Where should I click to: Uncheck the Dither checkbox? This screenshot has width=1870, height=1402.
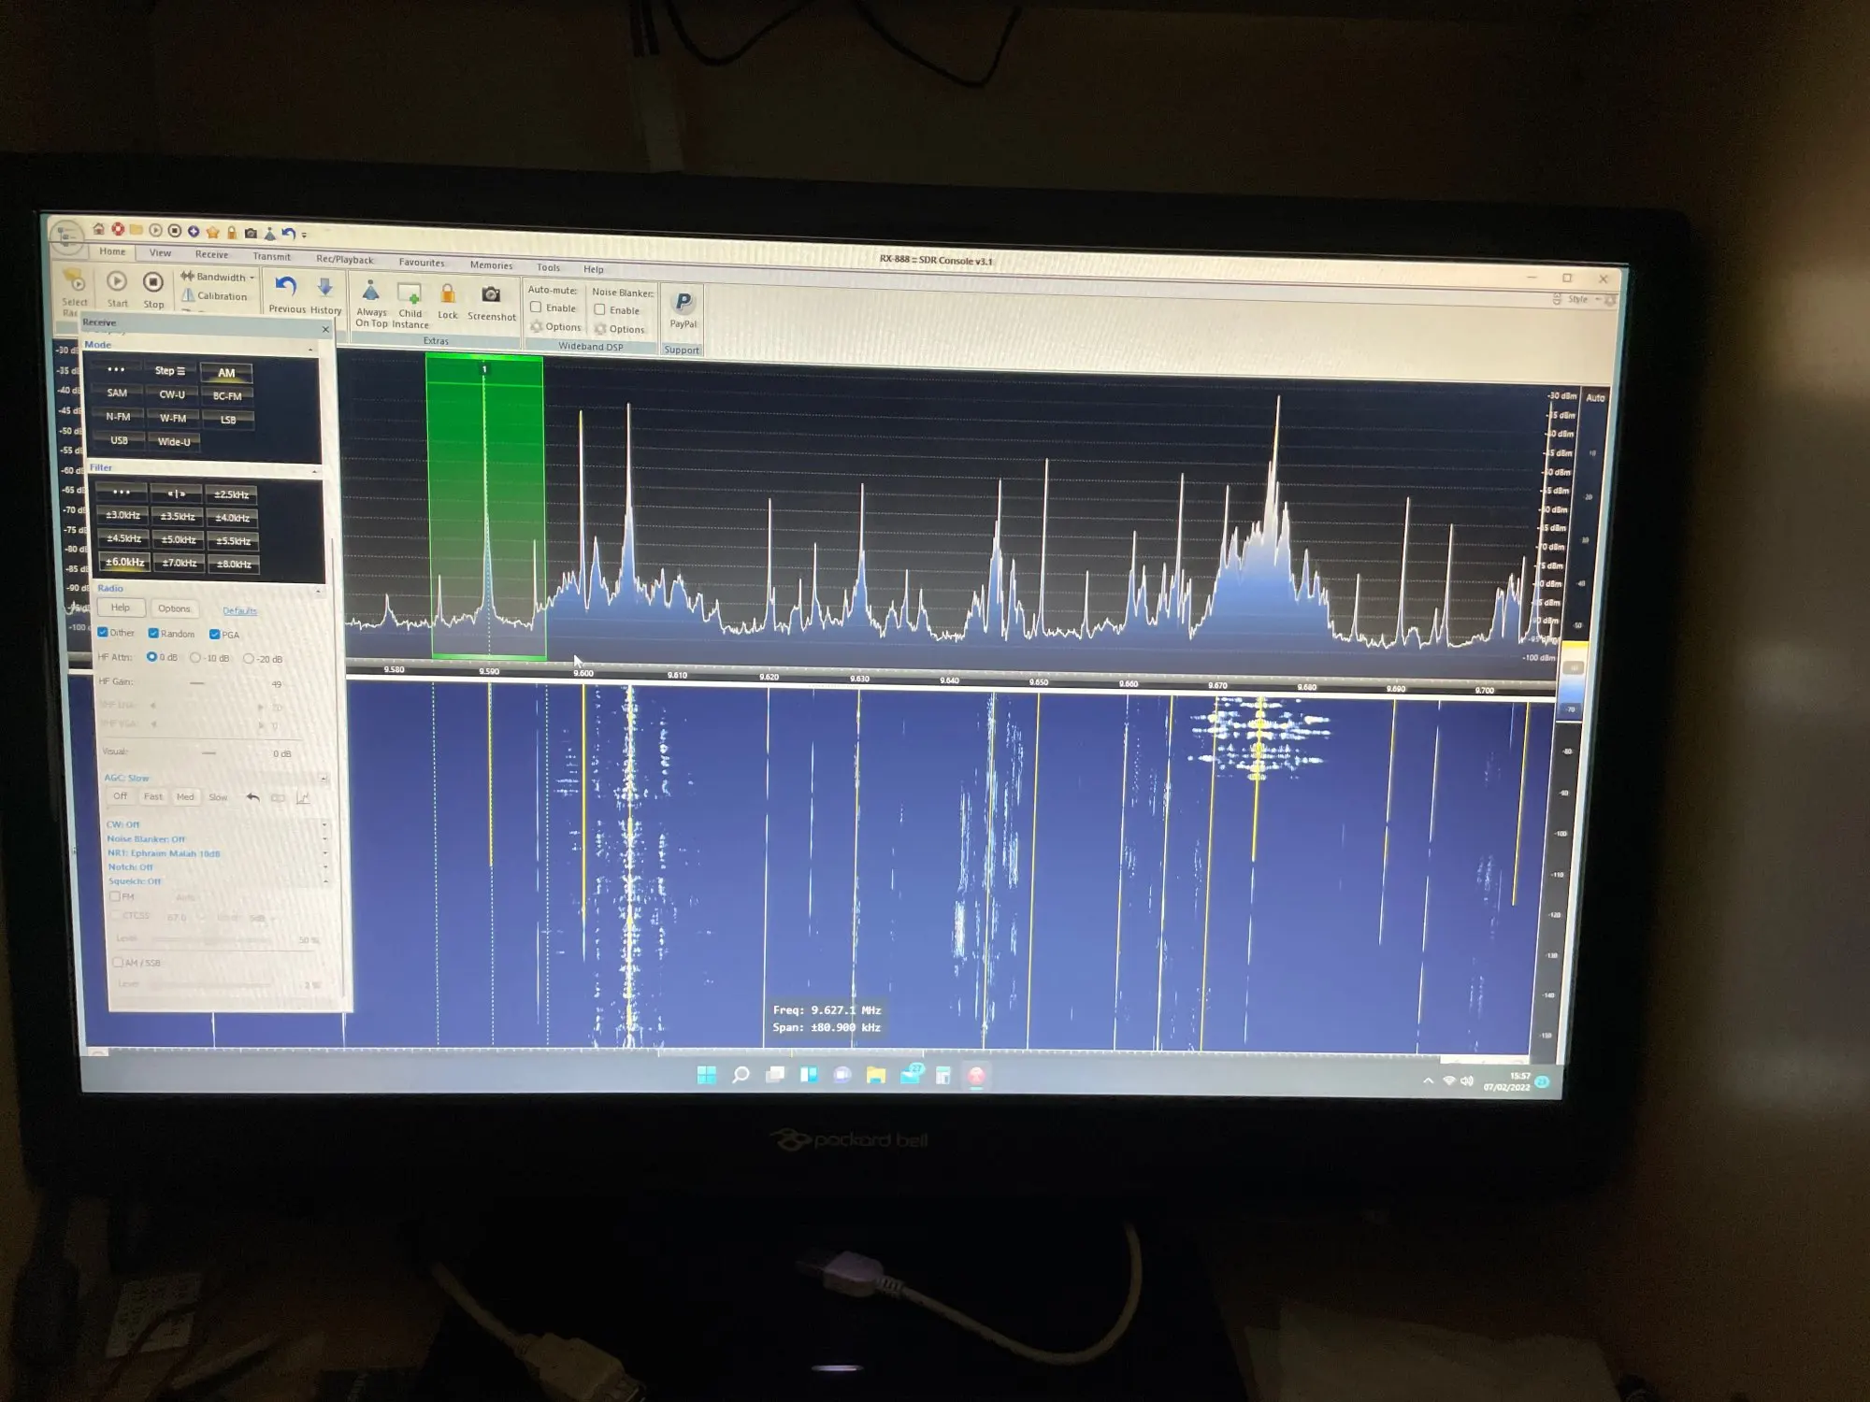103,633
